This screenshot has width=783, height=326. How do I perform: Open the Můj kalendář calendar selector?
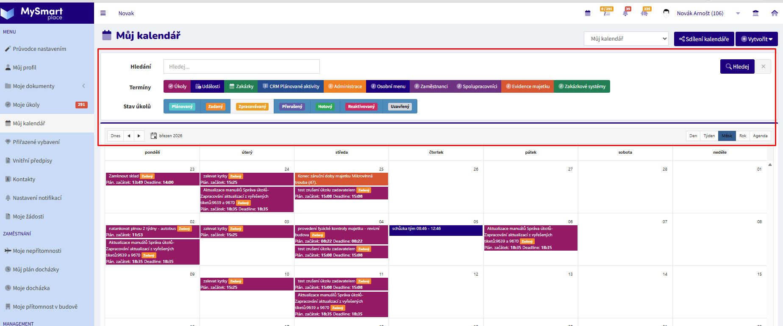point(626,39)
